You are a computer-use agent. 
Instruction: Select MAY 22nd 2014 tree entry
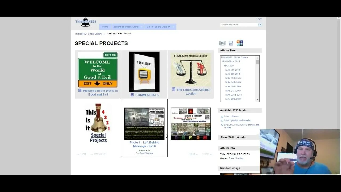pos(234,95)
